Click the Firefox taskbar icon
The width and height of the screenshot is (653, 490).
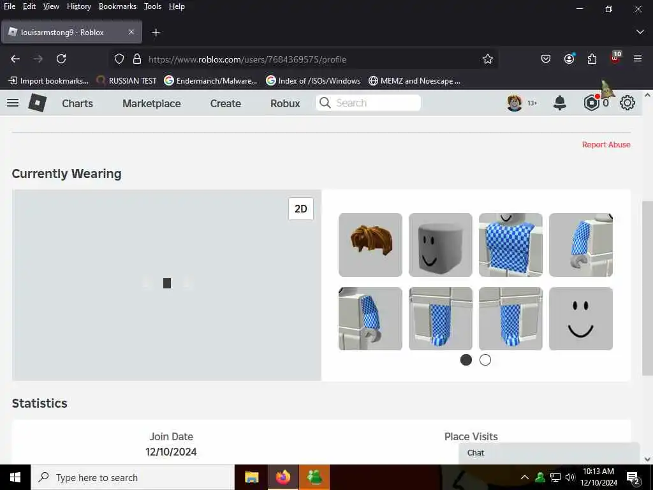[x=282, y=477]
